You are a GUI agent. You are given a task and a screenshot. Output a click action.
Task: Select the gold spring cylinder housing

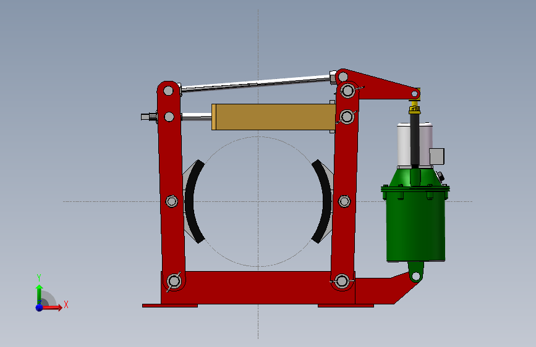(273, 117)
